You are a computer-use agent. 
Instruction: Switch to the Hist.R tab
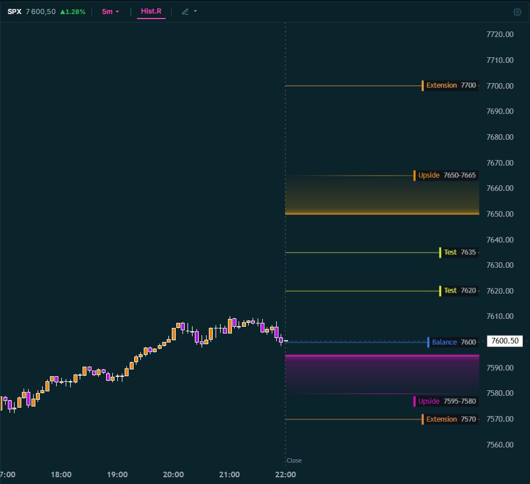point(151,11)
